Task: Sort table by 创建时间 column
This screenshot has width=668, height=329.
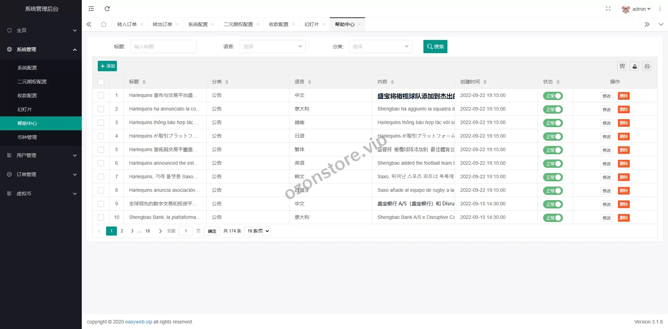Action: 485,82
